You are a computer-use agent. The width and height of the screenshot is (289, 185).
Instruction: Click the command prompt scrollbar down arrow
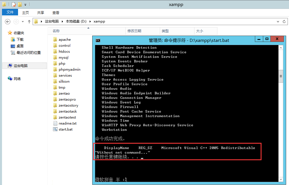[x=281, y=180]
